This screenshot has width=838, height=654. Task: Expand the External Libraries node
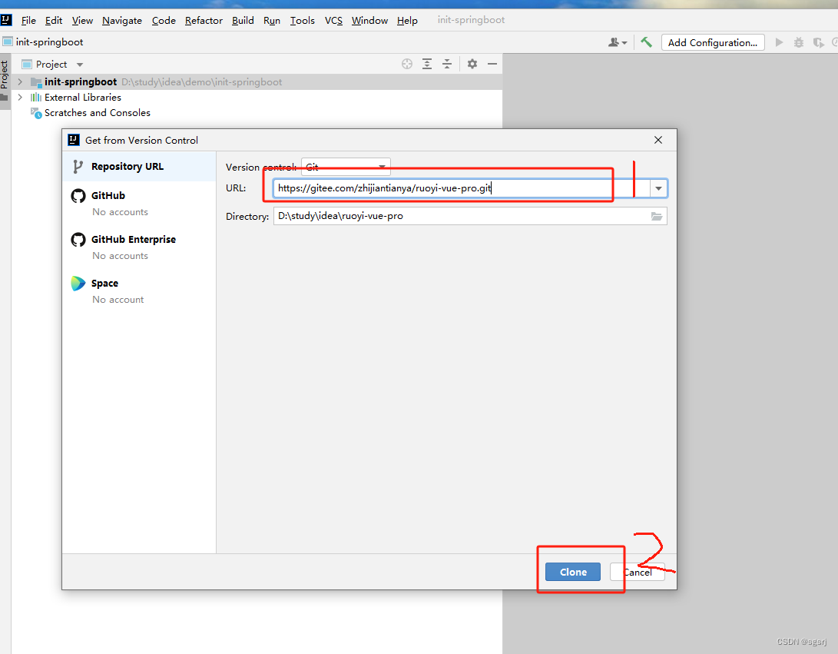tap(20, 98)
